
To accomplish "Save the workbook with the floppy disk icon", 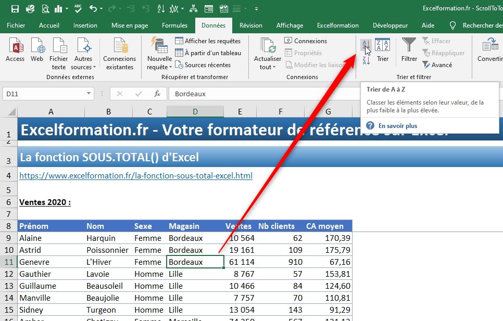I will tap(15, 9).
